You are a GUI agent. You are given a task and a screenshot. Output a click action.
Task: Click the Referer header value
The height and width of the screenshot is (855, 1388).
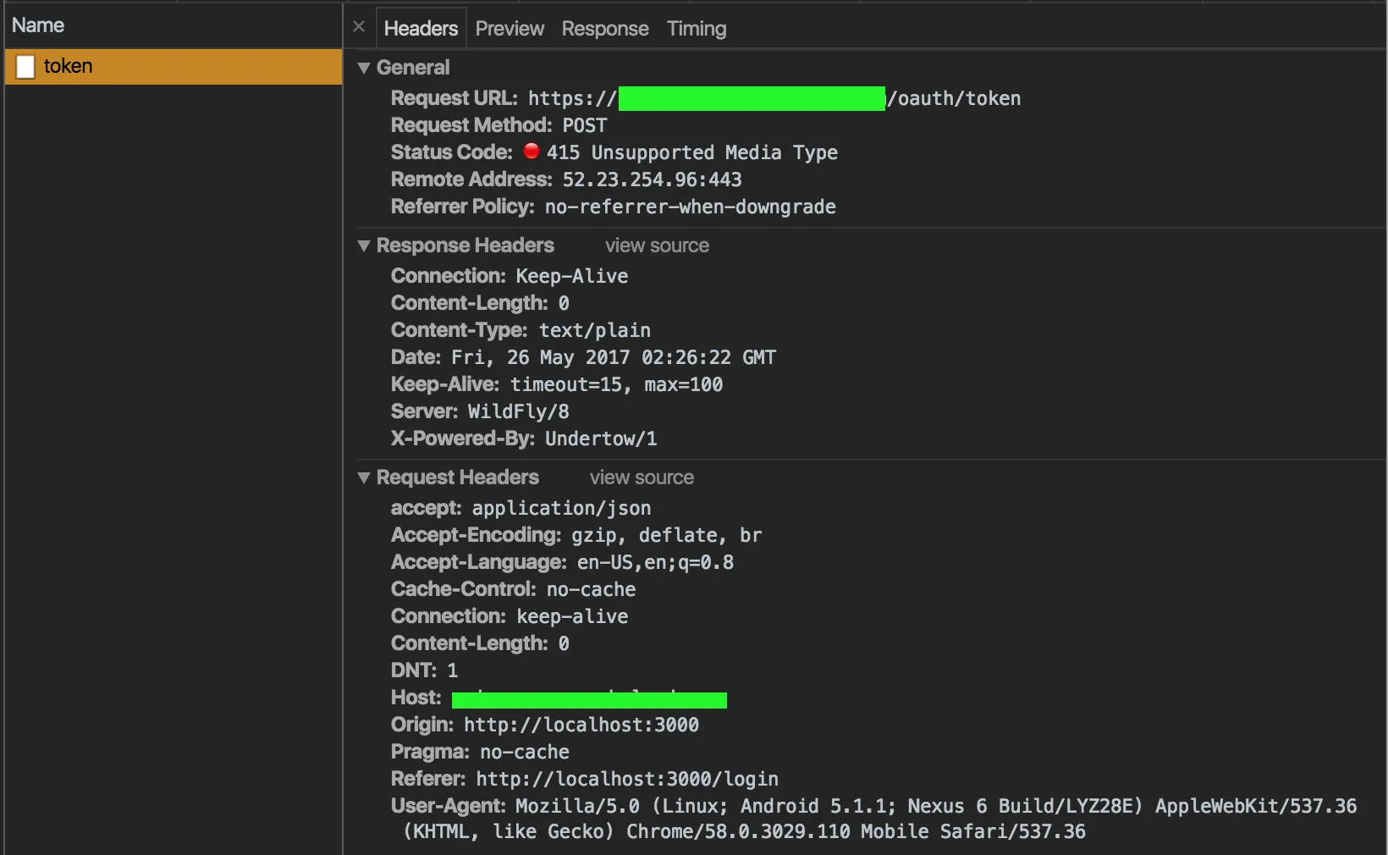626,779
